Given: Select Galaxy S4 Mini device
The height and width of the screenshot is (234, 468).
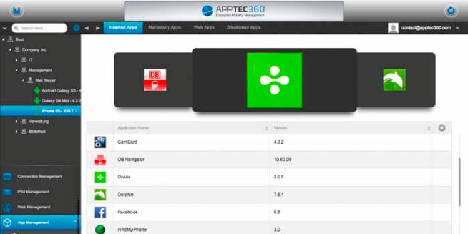Looking at the screenshot, I should [62, 101].
